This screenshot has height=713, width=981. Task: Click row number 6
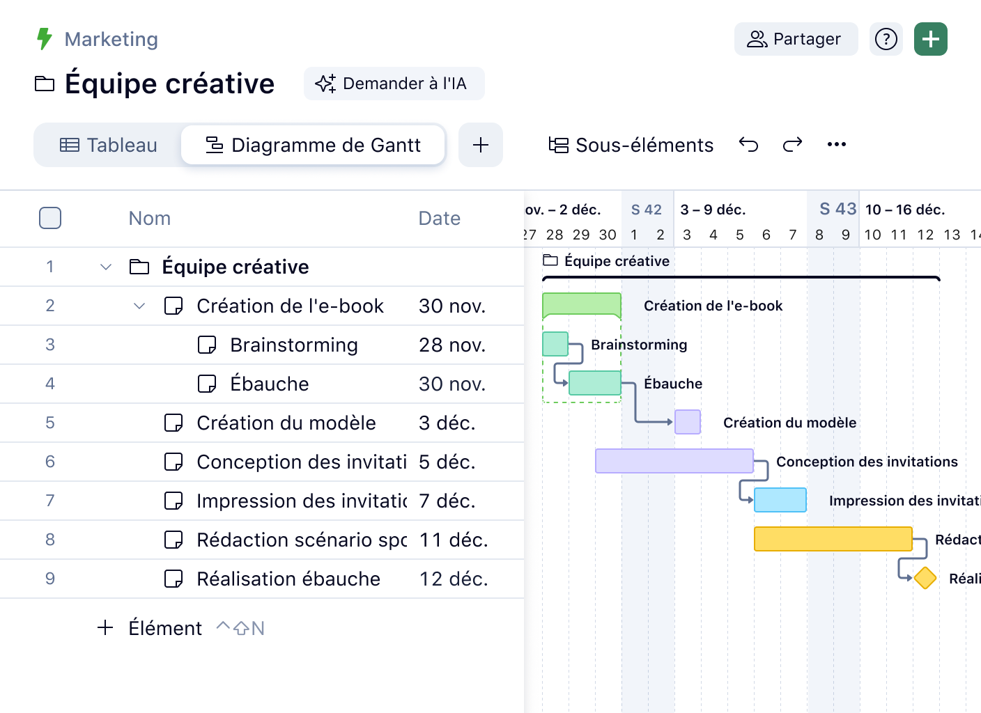(50, 462)
